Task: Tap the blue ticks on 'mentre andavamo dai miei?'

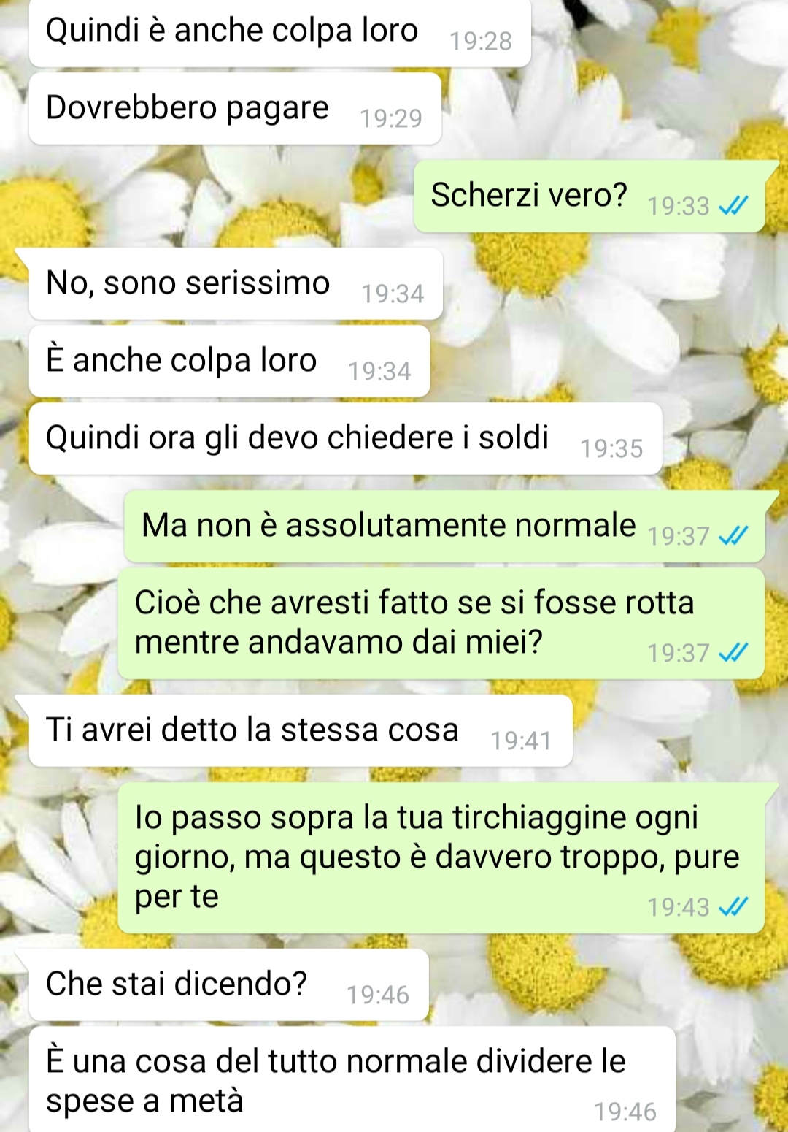Action: point(733,652)
